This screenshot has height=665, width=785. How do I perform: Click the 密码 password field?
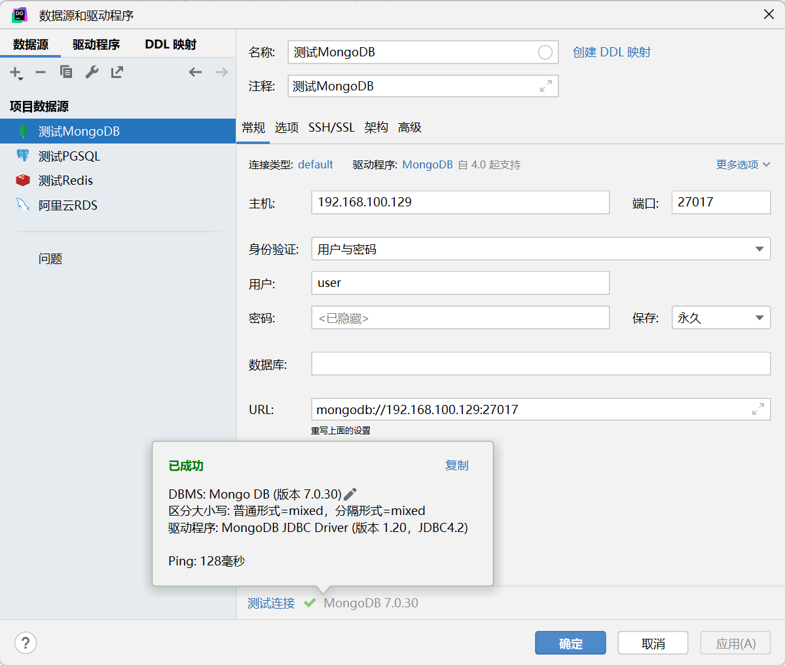pos(460,318)
